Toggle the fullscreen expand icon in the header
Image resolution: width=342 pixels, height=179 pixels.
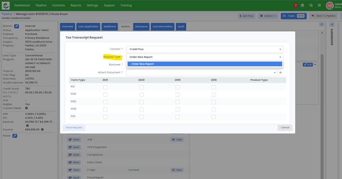[x=319, y=5]
